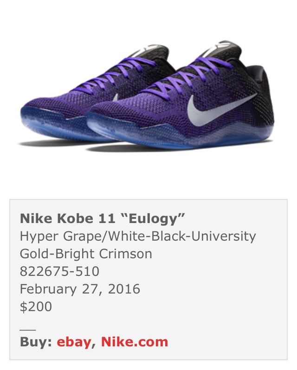Open the Nike.com buy link

pyautogui.click(x=135, y=342)
